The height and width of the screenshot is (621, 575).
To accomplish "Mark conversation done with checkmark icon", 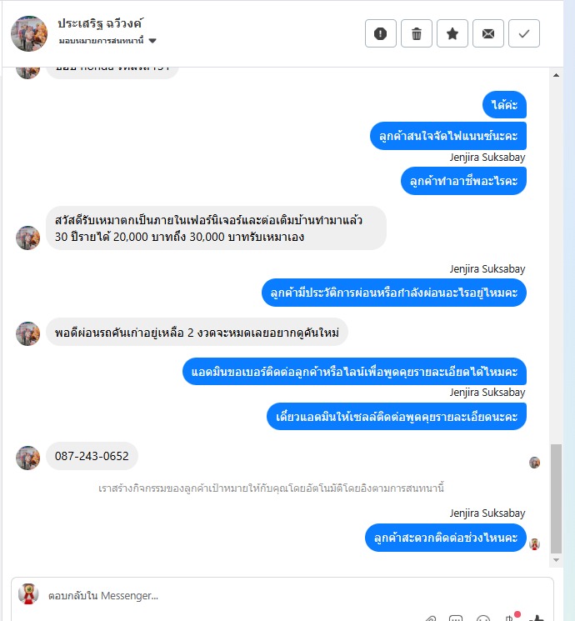I will pos(524,33).
